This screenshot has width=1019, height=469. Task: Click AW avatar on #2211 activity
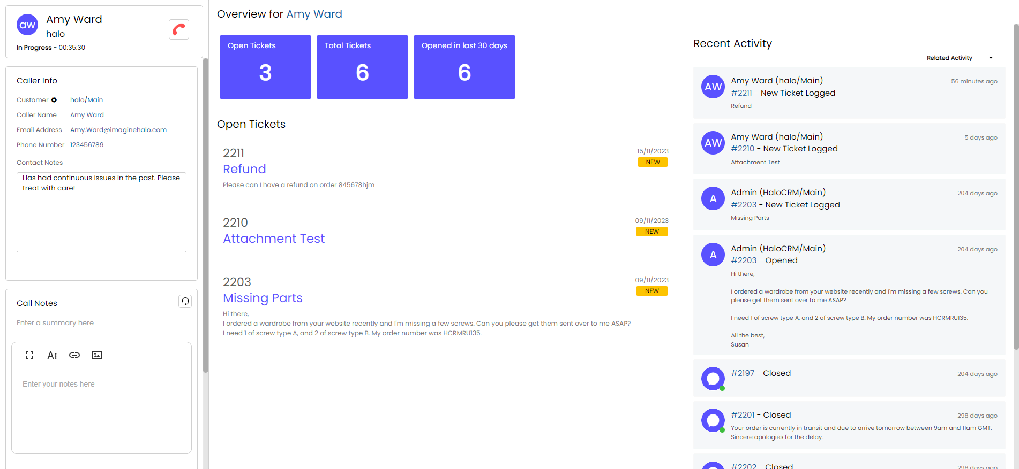[x=713, y=87]
